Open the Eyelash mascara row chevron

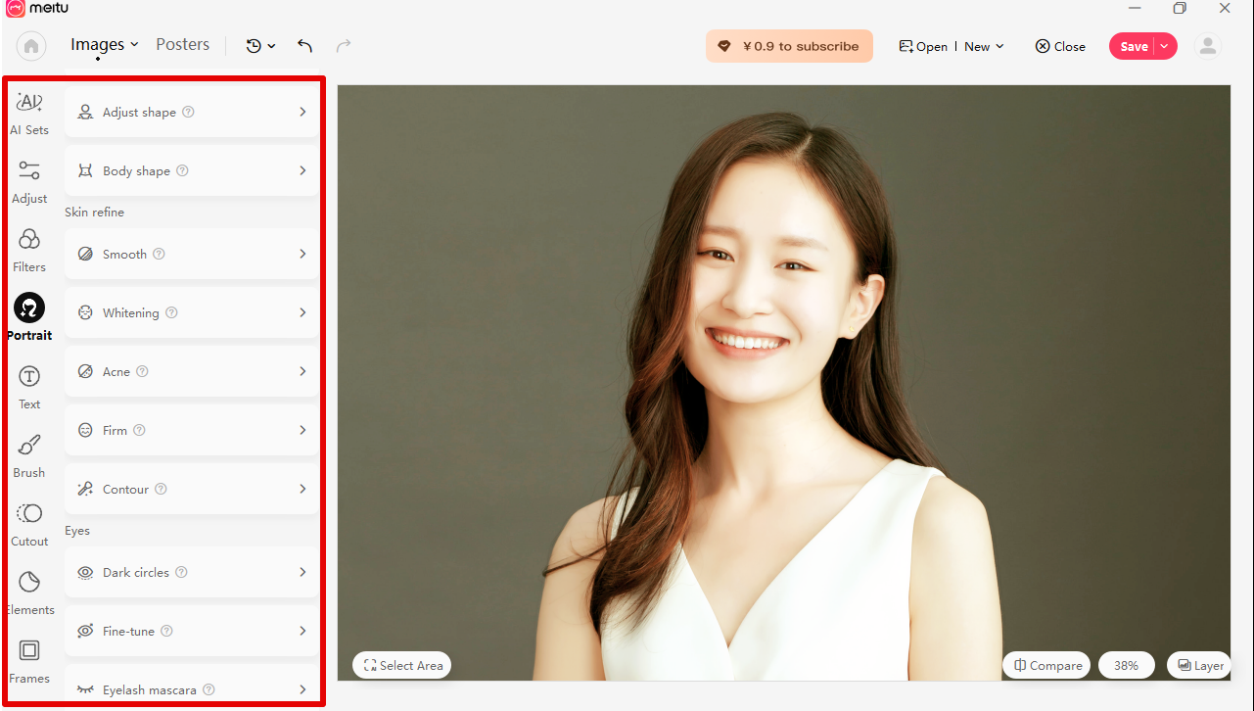point(302,689)
